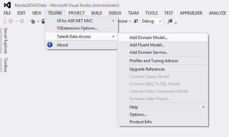Choose Add Fluent Model
This screenshot has height=137, width=229.
(163, 45)
